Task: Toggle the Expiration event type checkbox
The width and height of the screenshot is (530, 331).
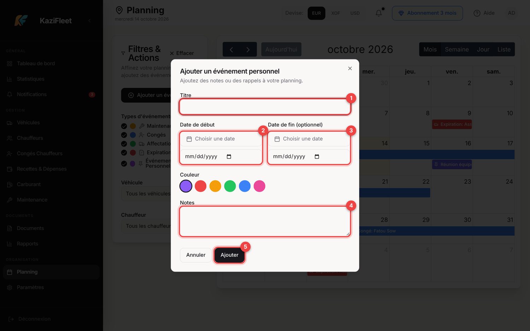Action: click(x=124, y=153)
